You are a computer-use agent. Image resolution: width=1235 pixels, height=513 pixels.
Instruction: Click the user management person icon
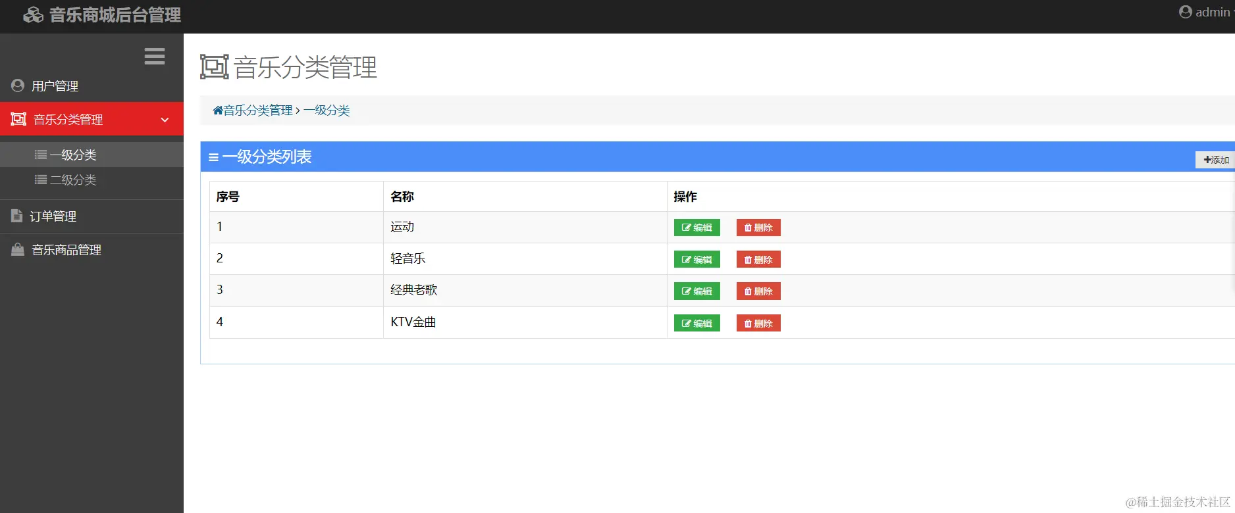(x=18, y=85)
